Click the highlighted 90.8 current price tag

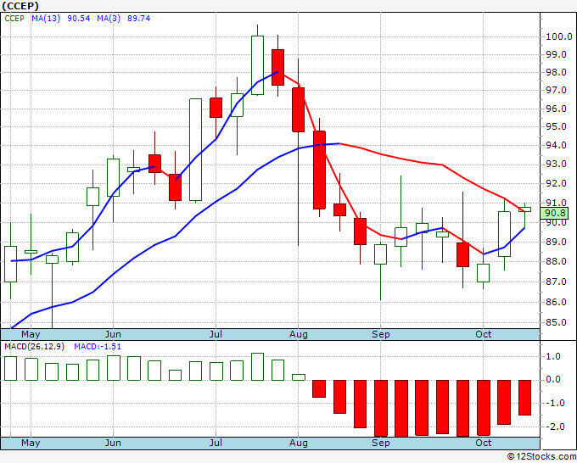point(555,213)
